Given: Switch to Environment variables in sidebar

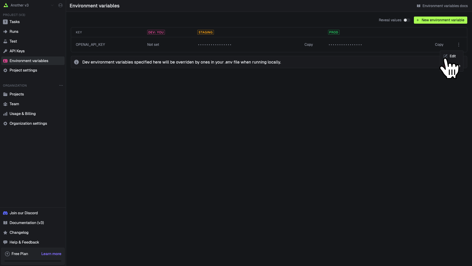Looking at the screenshot, I should coord(29,61).
